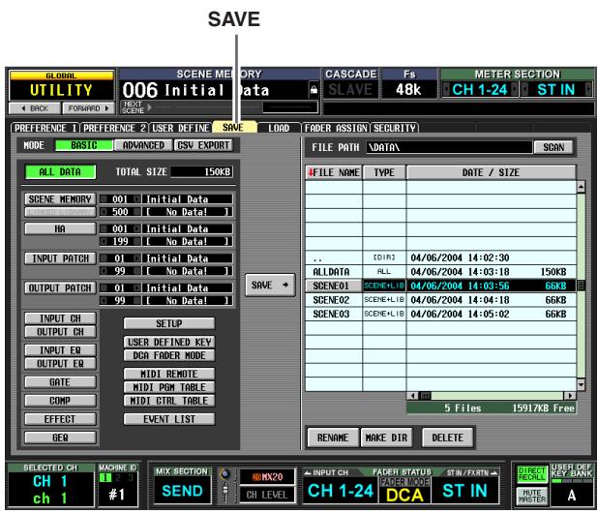This screenshot has height=514, width=598.
Task: Toggle DCA FADER MODE selection
Action: 169,355
